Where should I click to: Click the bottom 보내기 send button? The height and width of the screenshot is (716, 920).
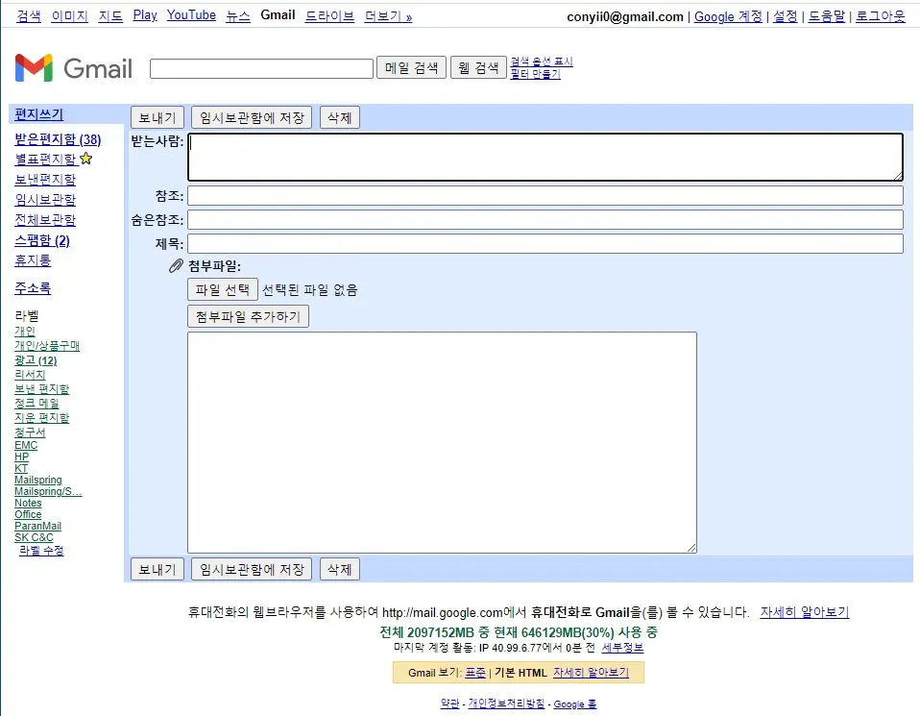pos(157,569)
